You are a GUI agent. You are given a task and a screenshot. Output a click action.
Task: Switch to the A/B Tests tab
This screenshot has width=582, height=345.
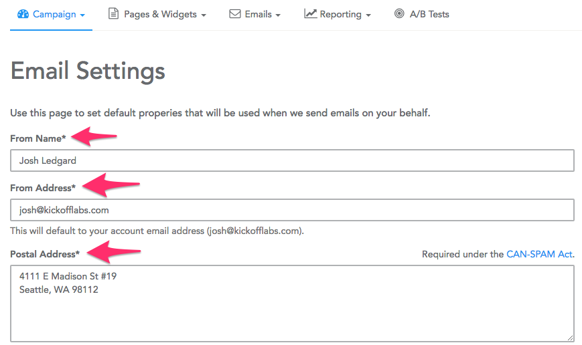429,14
